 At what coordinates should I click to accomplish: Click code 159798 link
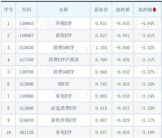coord(26,72)
